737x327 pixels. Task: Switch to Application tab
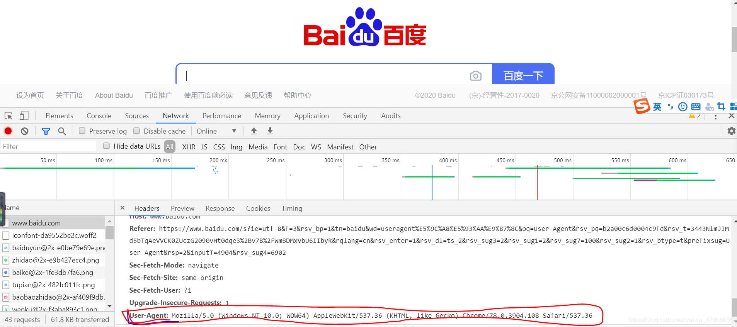311,116
